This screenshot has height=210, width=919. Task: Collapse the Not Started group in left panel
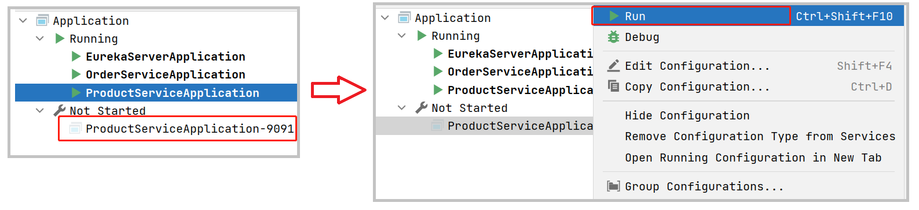(39, 110)
